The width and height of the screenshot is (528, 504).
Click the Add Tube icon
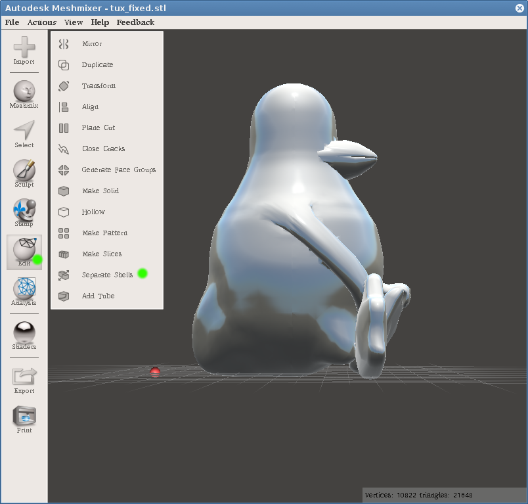64,296
